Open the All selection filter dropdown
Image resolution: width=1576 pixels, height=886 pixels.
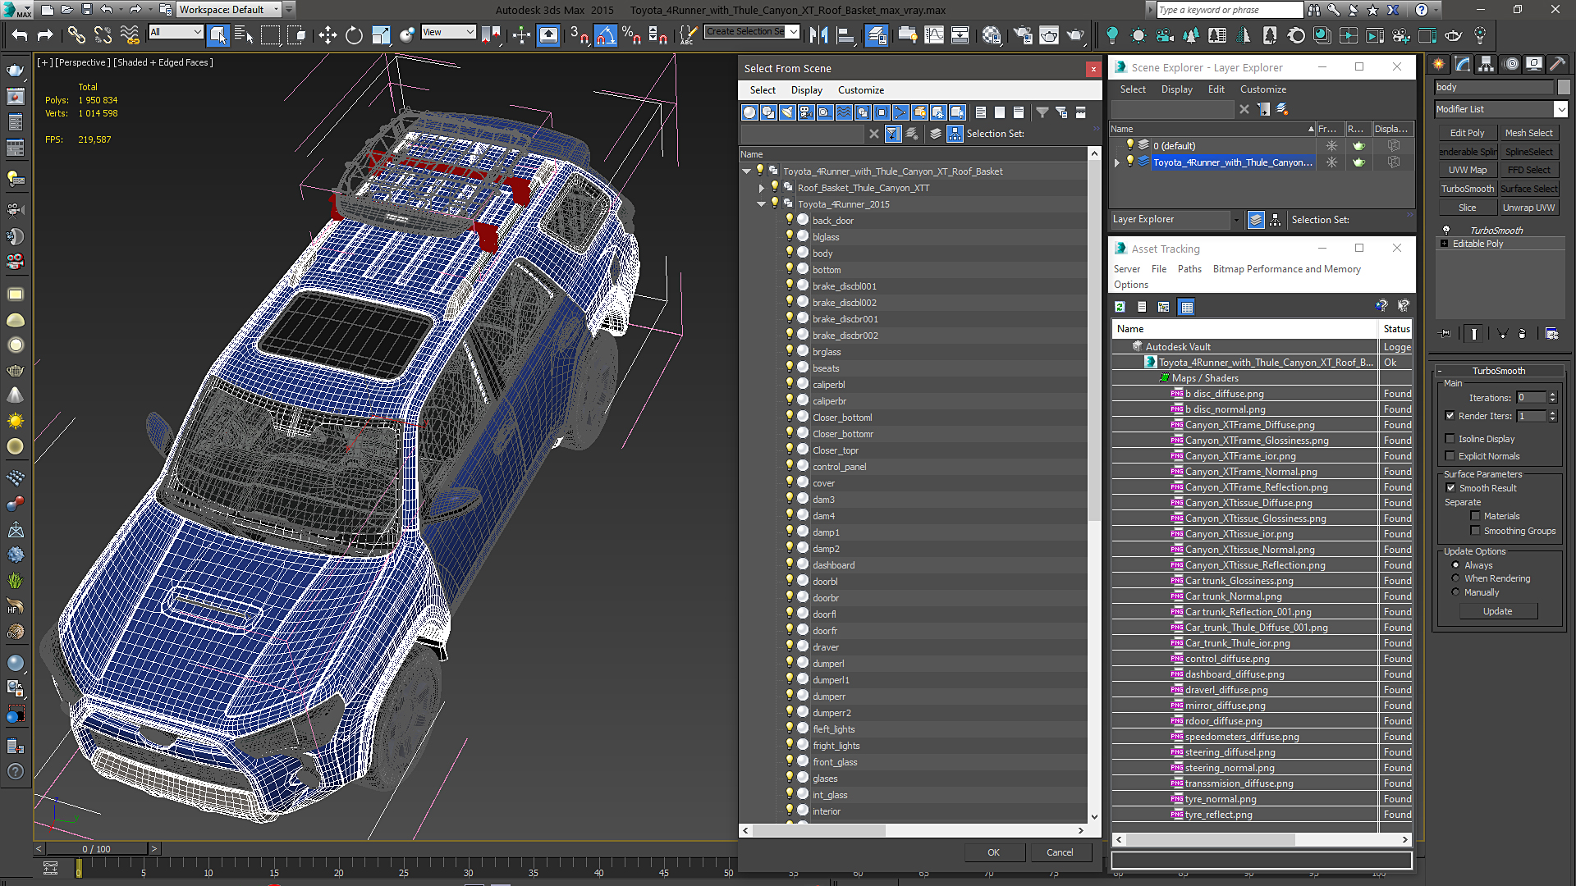[x=198, y=32]
